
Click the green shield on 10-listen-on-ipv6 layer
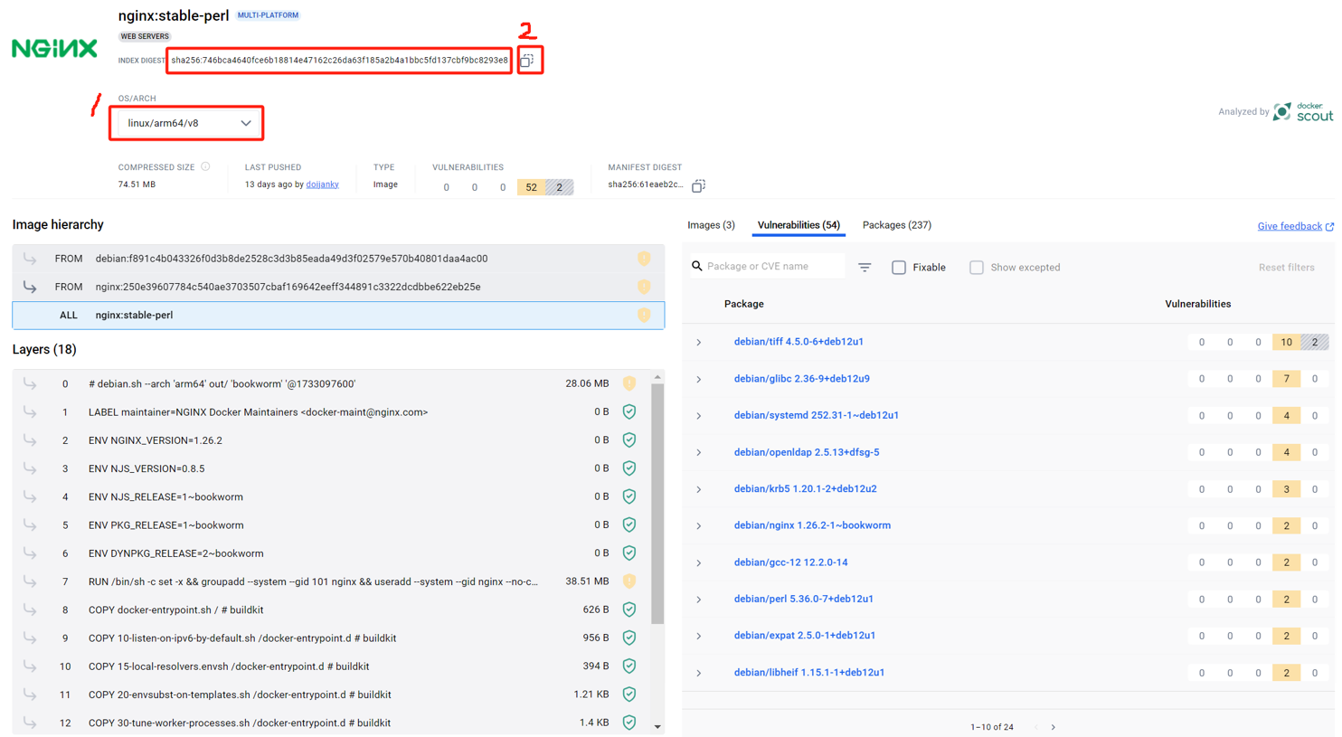(629, 638)
